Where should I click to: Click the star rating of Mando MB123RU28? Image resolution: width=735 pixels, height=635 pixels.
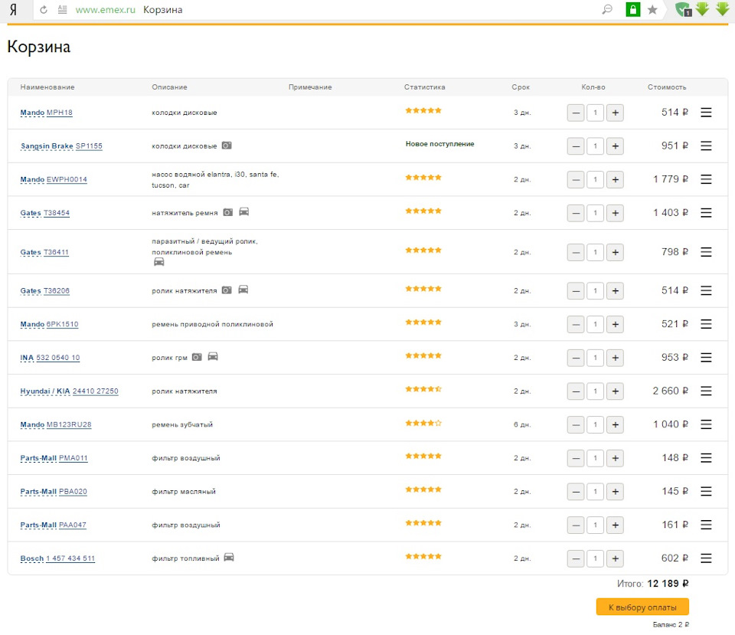tap(423, 424)
